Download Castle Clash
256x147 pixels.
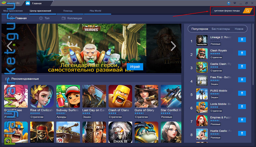click(x=242, y=66)
